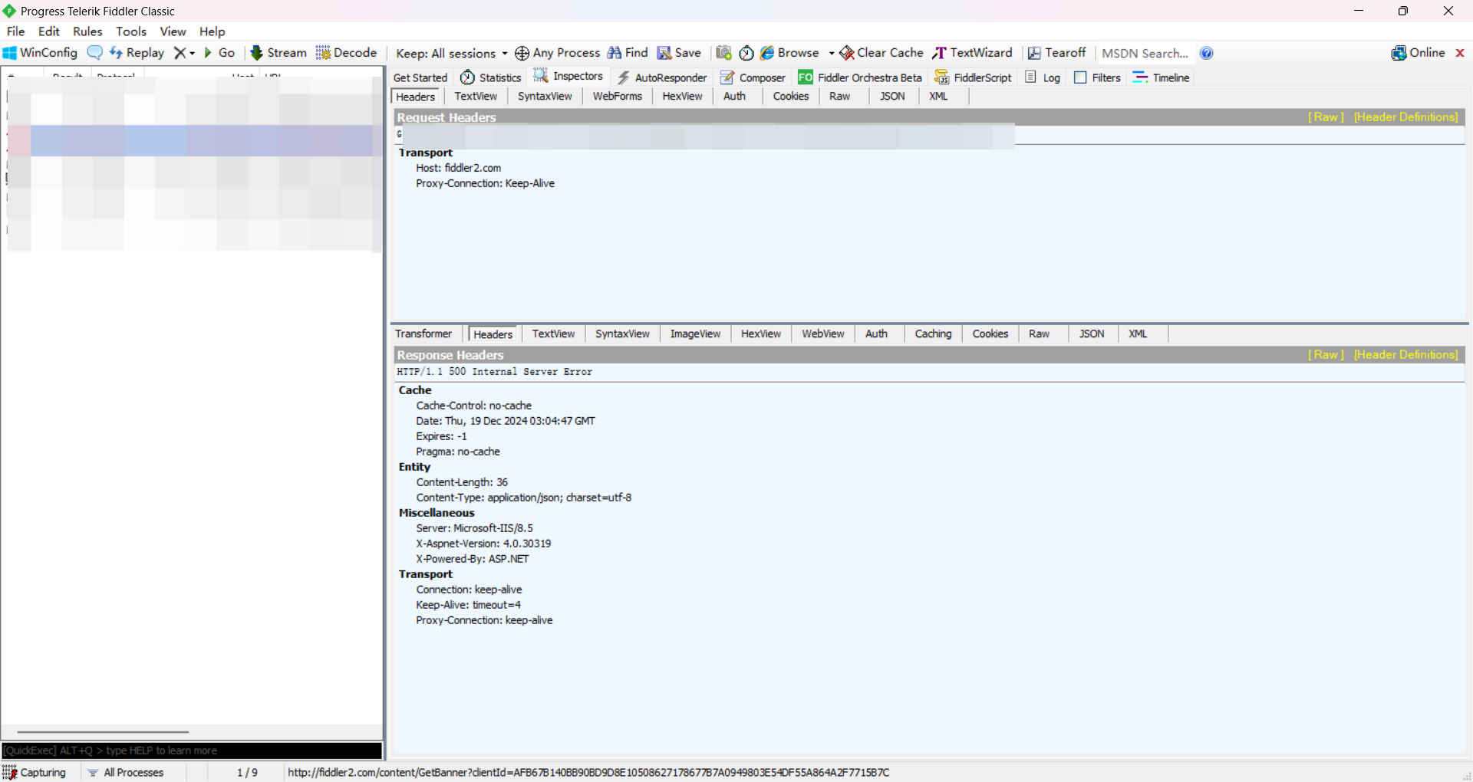Viewport: 1473px width, 782px height.
Task: Click response [Header Definitions] link
Action: (1405, 354)
